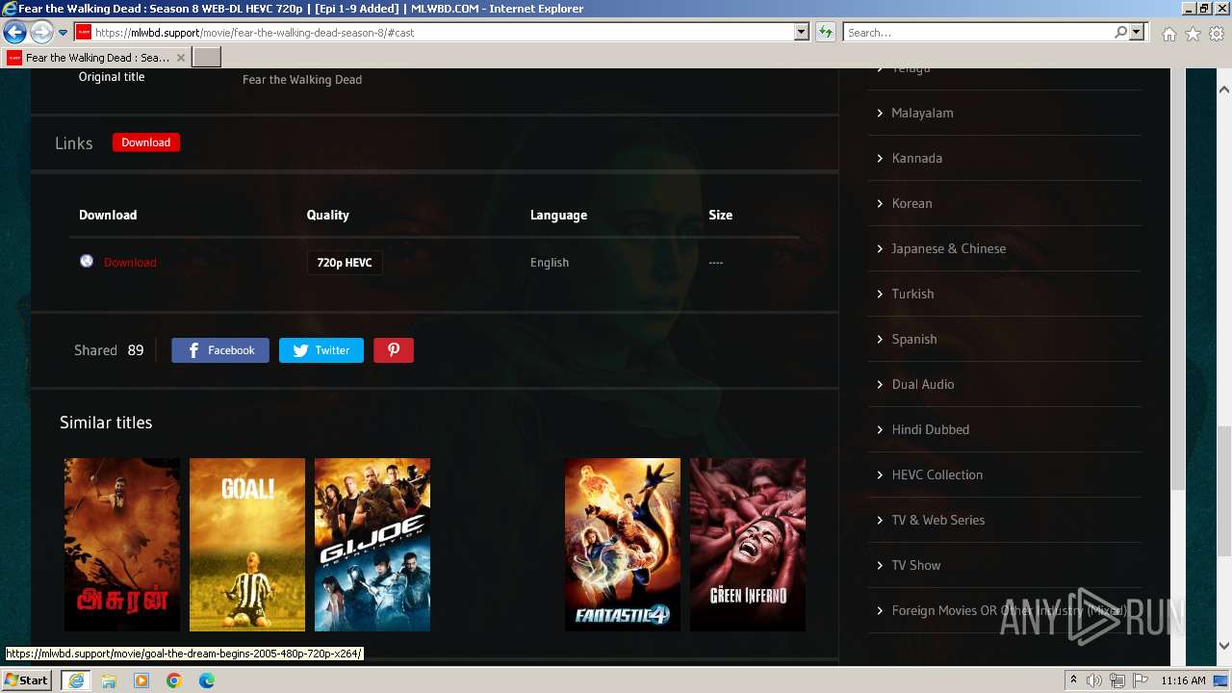
Task: Select the Fear the Walking Dead tab
Action: pyautogui.click(x=96, y=58)
